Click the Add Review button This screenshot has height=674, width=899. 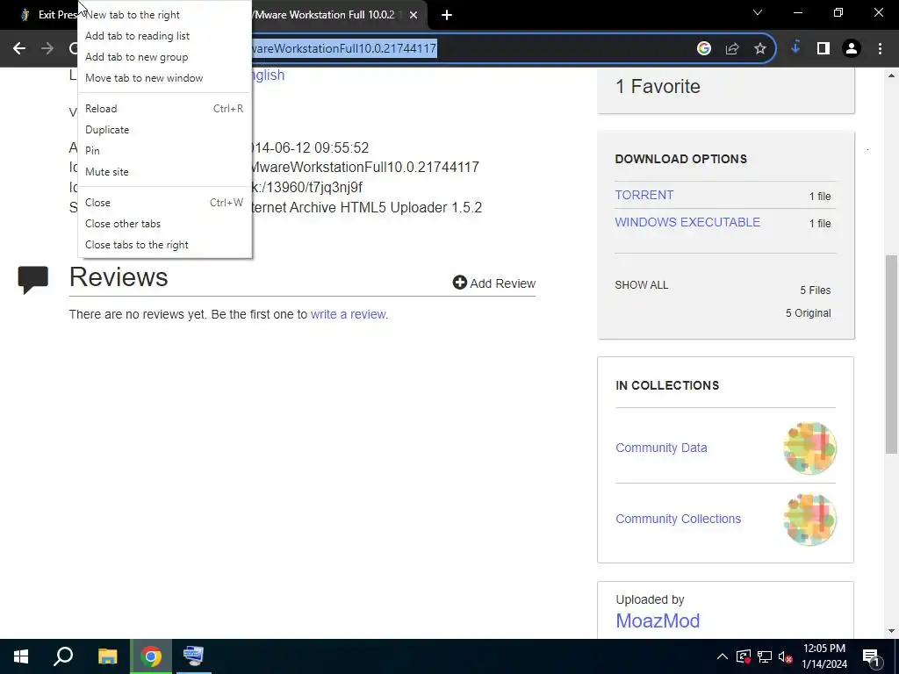point(493,283)
